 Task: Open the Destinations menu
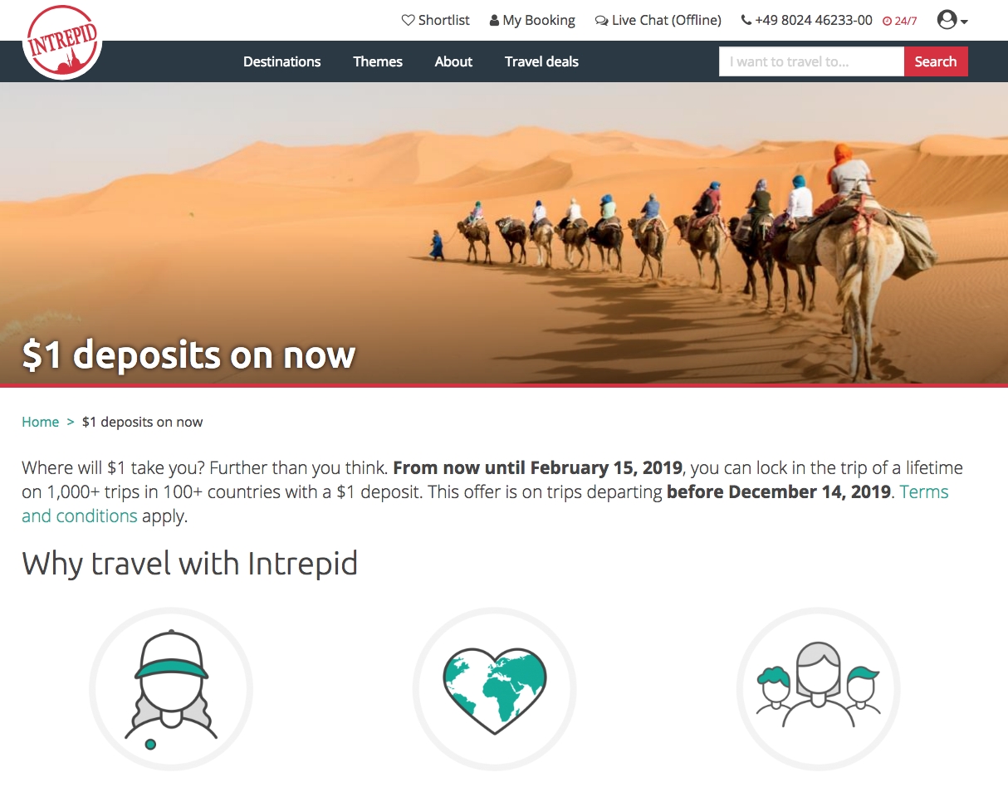281,61
